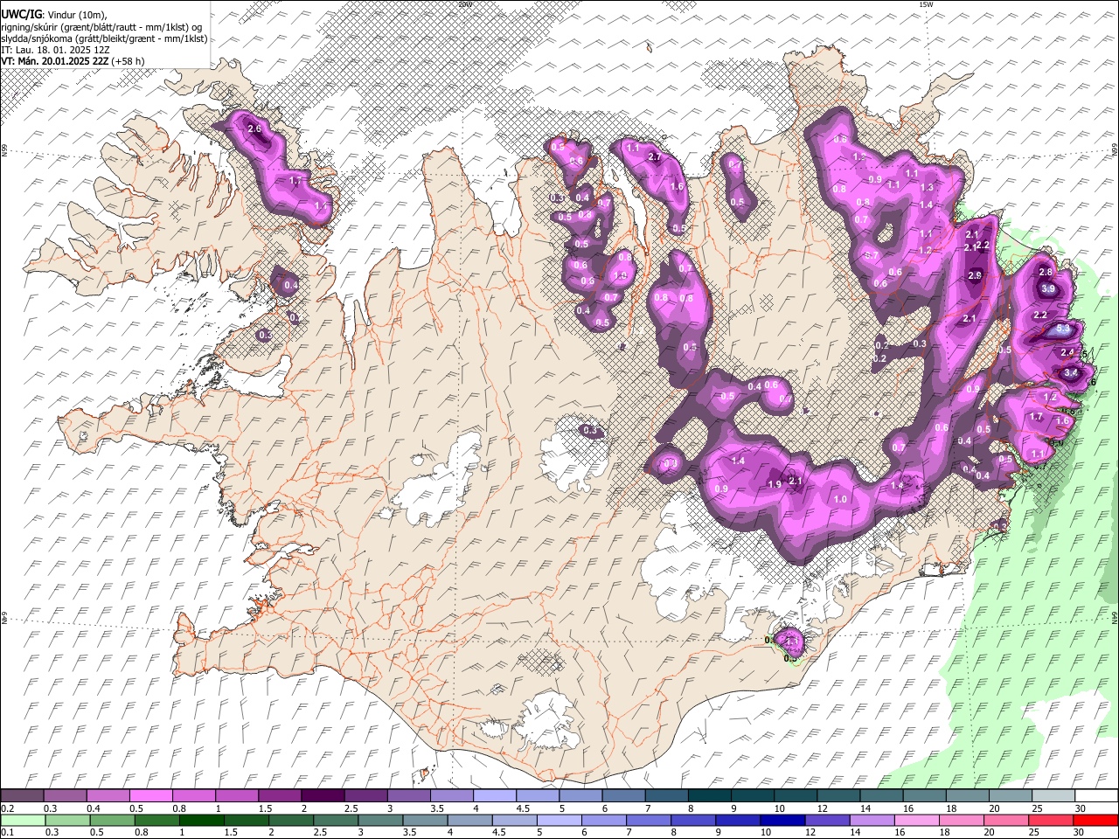Click the dark mauve 0.2 swatch in upper legend
This screenshot has height=839, width=1119.
(23, 795)
